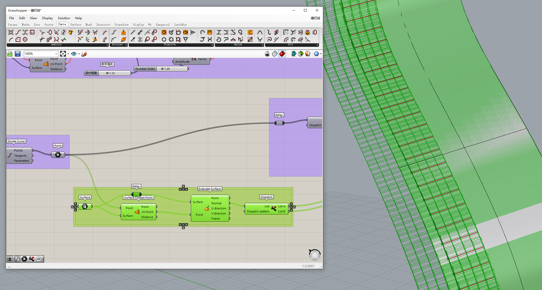The width and height of the screenshot is (542, 290).
Task: Expand the Analysis panel plus button
Action: [x=107, y=45]
